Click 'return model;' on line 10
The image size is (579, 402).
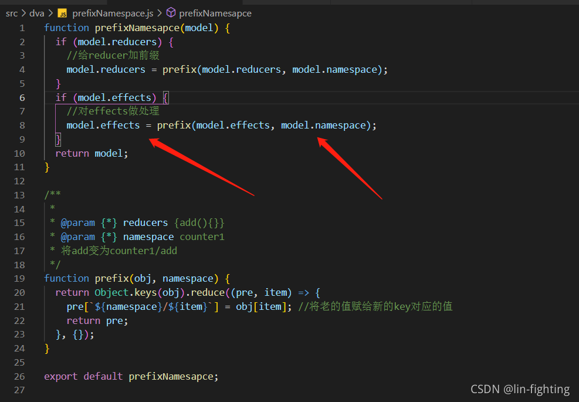click(92, 153)
